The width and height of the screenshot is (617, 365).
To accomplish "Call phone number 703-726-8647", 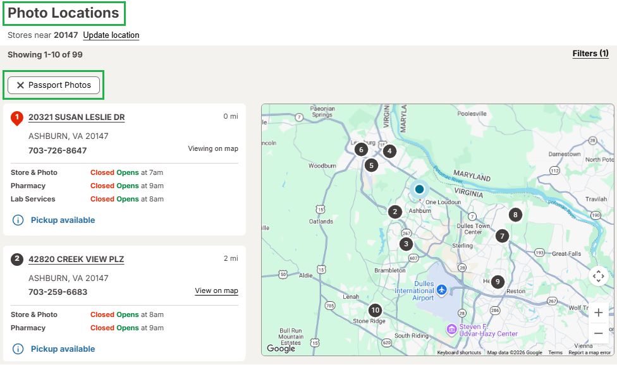I will point(58,150).
